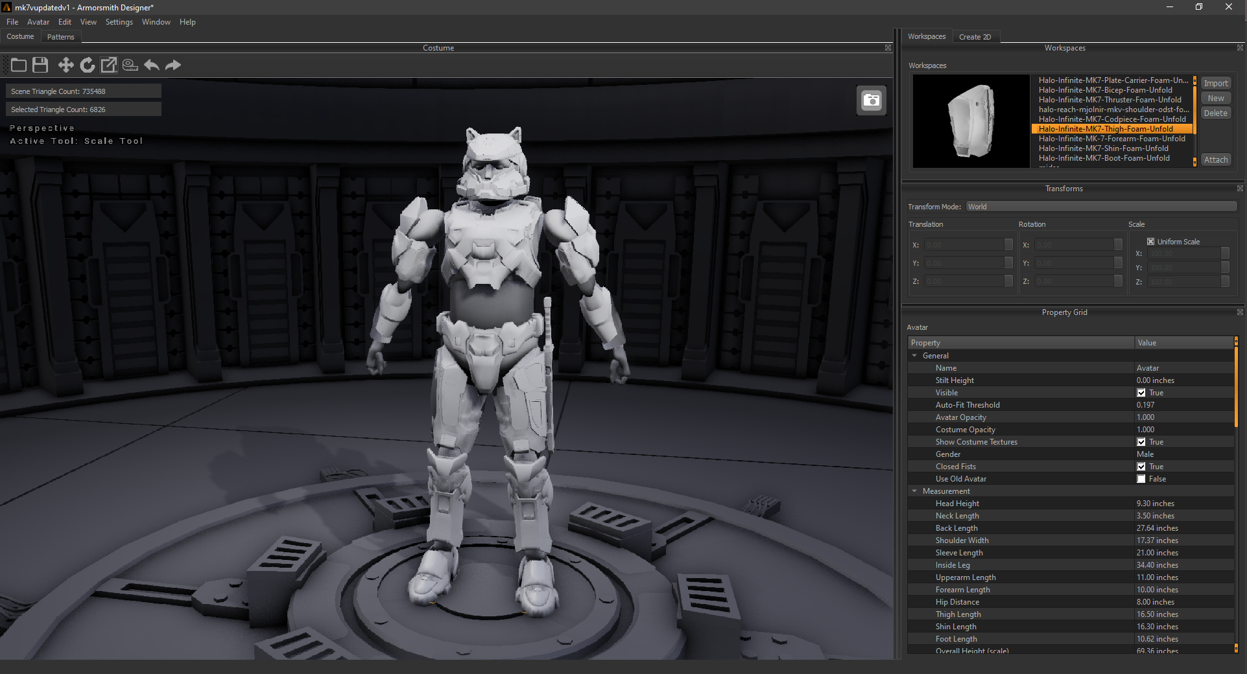Click the open folder icon in the Costume toolbar
Viewport: 1247px width, 674px height.
pyautogui.click(x=19, y=65)
